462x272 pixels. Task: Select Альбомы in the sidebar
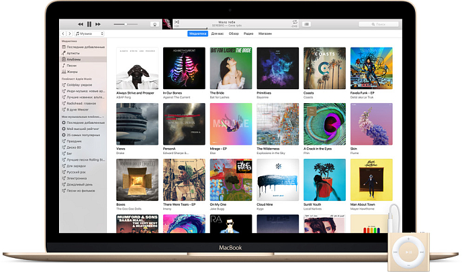point(83,60)
